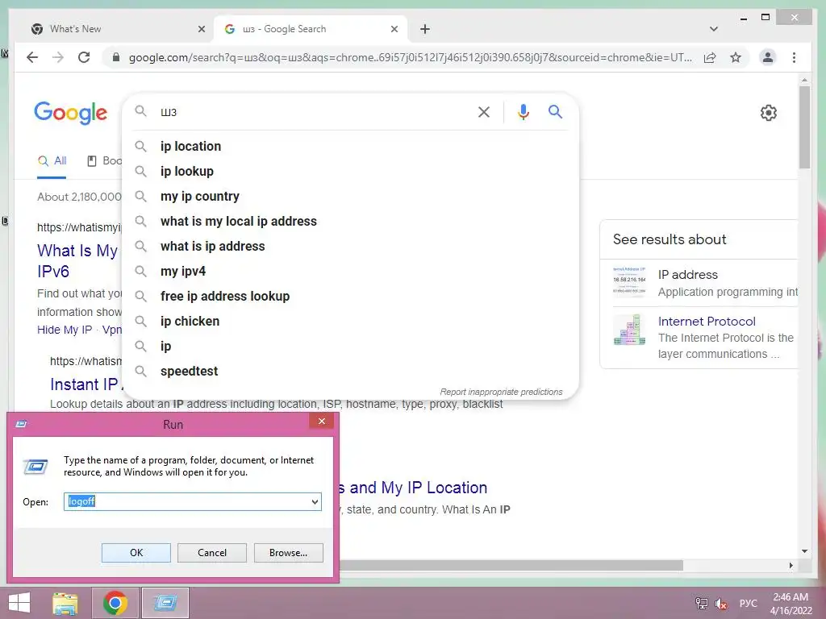
Task: Click Browse... in the Run dialog
Action: [x=288, y=553]
